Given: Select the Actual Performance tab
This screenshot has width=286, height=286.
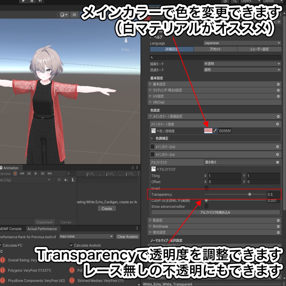Looking at the screenshot, I should (42, 229).
